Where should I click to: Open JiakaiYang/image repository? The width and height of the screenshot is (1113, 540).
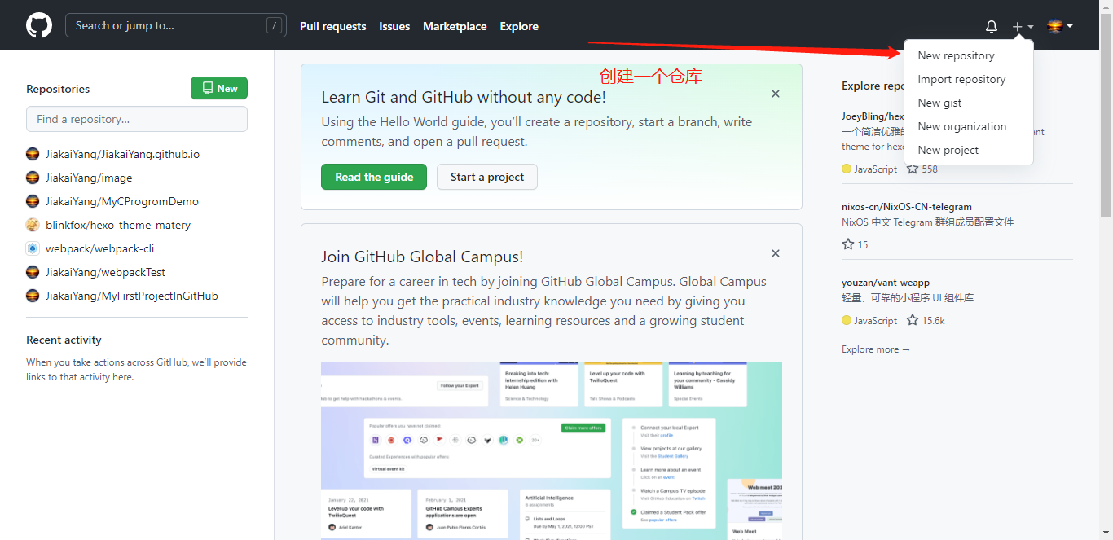point(89,178)
